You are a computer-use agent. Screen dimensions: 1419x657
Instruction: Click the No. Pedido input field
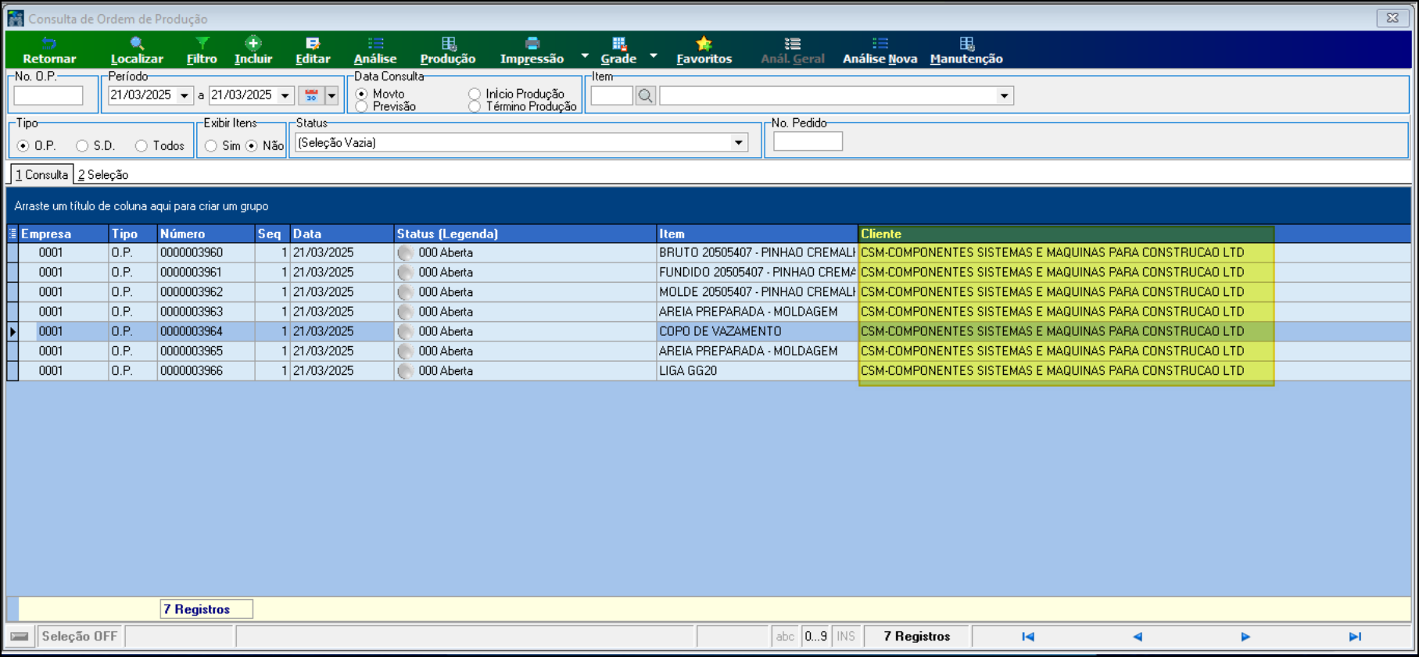click(x=808, y=141)
